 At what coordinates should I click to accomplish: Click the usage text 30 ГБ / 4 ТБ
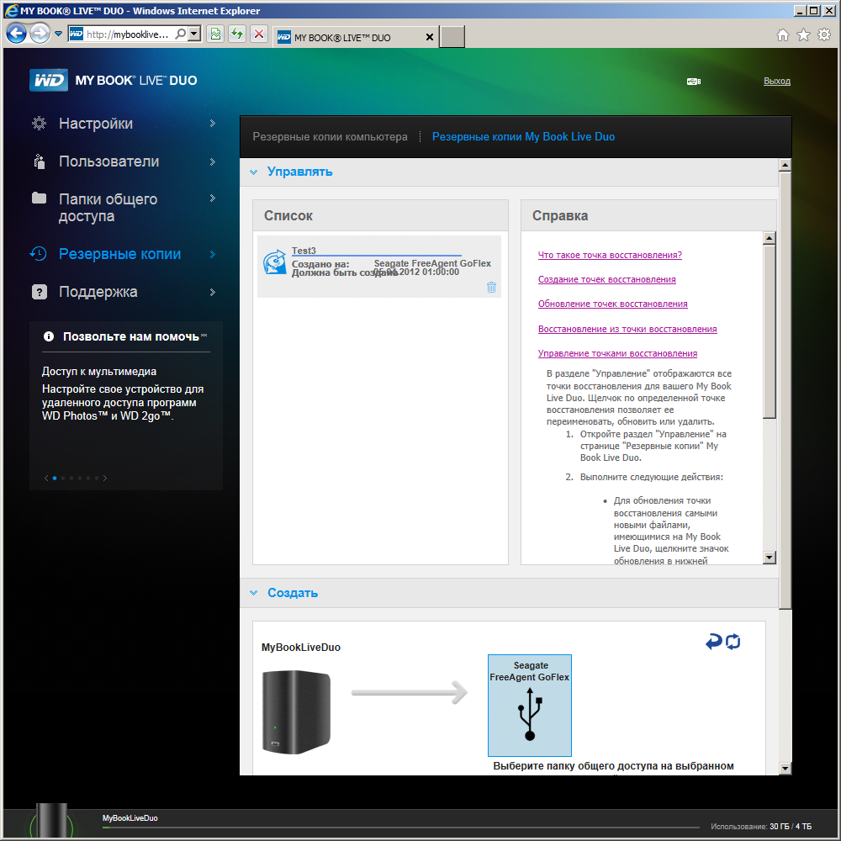790,827
